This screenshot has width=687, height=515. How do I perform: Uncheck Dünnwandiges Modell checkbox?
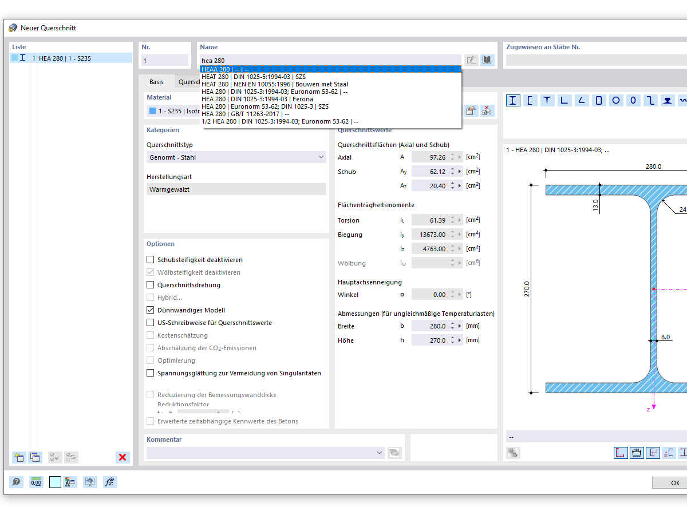tap(151, 310)
